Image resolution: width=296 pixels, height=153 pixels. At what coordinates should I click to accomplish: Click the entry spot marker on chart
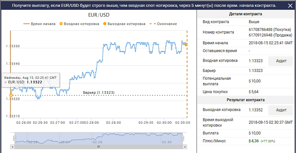point(11,95)
